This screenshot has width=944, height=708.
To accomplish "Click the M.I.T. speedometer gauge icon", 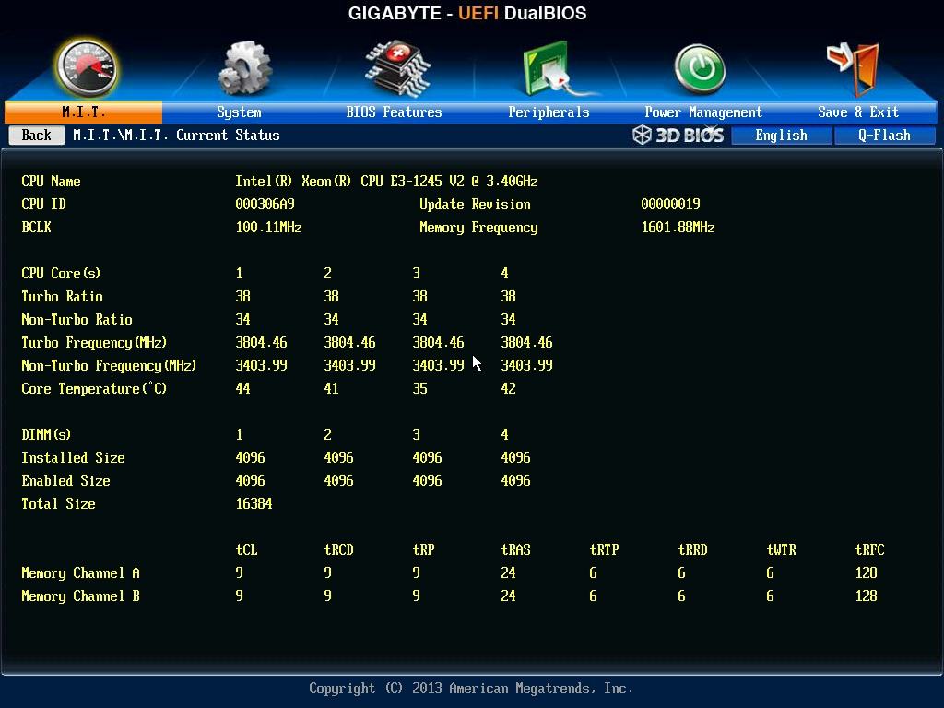I will 86,68.
